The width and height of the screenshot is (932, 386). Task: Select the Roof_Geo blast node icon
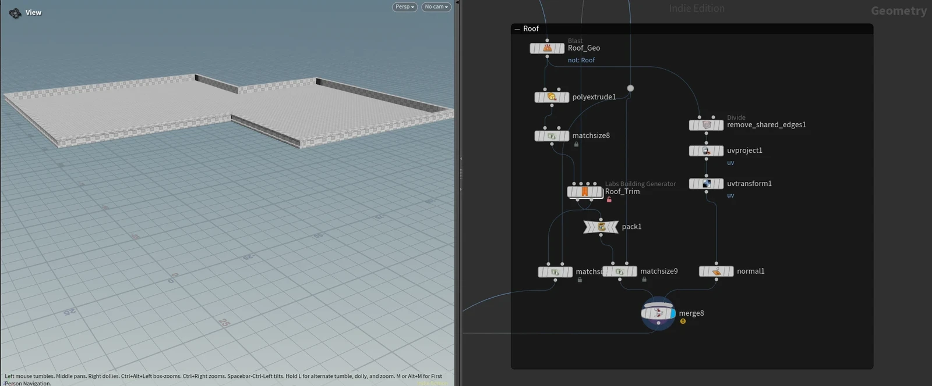[547, 48]
